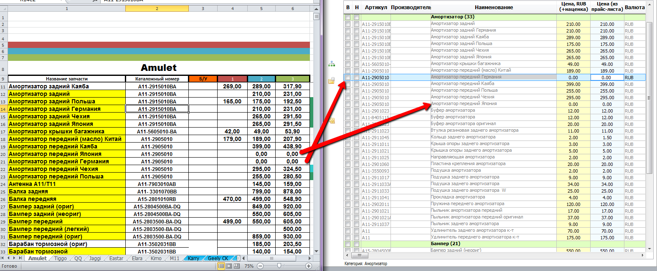Image resolution: width=657 pixels, height=271 pixels.
Task: Switch to the Kimo sheet tab
Action: (156, 258)
